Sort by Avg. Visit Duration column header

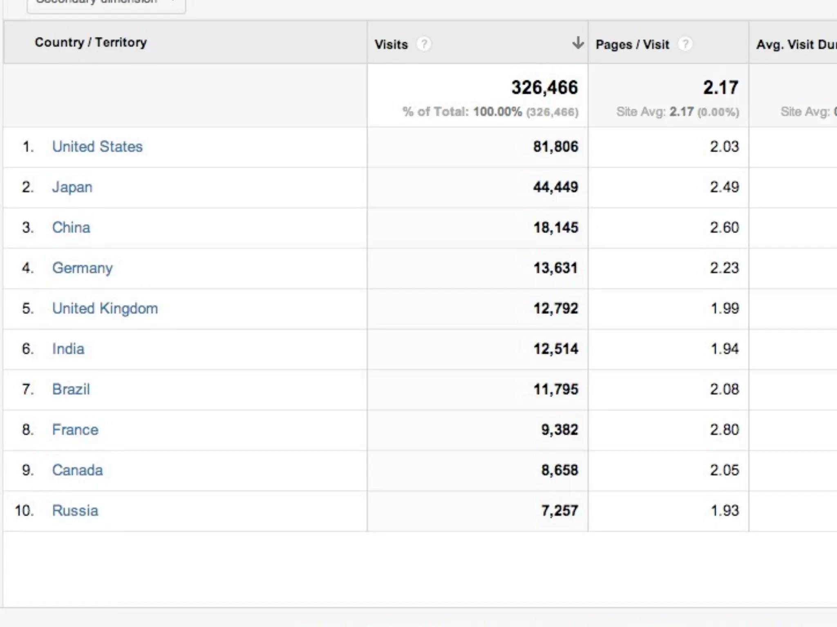[796, 44]
